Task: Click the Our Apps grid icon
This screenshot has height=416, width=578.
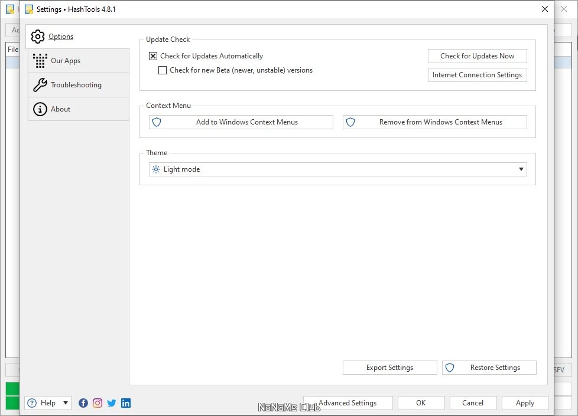Action: 40,61
